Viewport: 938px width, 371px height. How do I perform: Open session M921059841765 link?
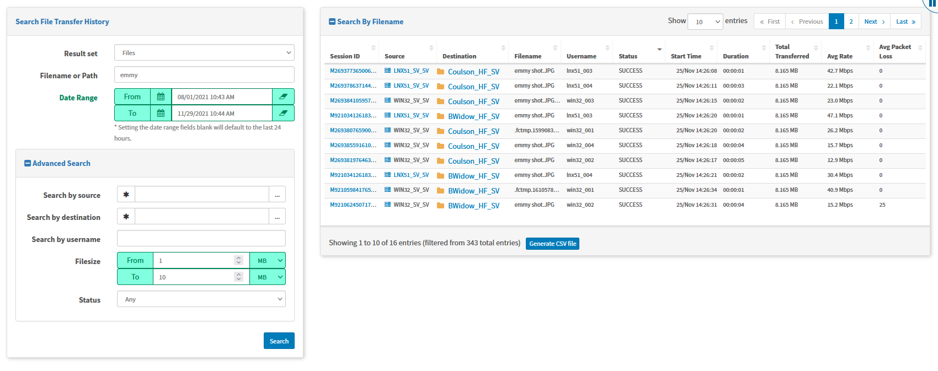coord(353,190)
